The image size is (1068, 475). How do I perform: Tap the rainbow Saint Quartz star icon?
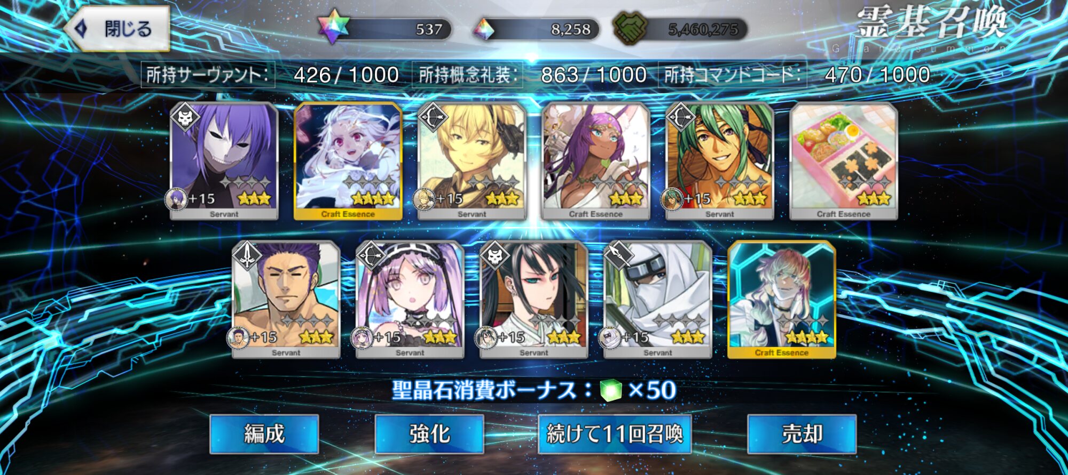(333, 27)
